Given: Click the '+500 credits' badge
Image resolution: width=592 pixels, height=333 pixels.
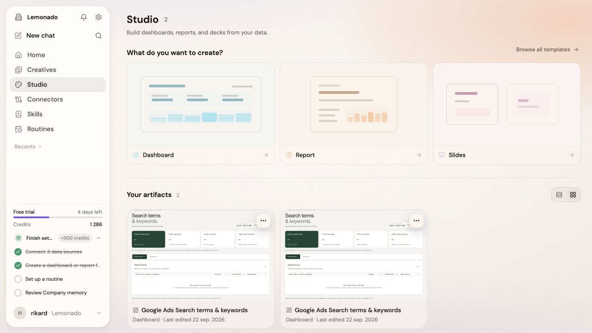Looking at the screenshot, I should click(x=75, y=238).
